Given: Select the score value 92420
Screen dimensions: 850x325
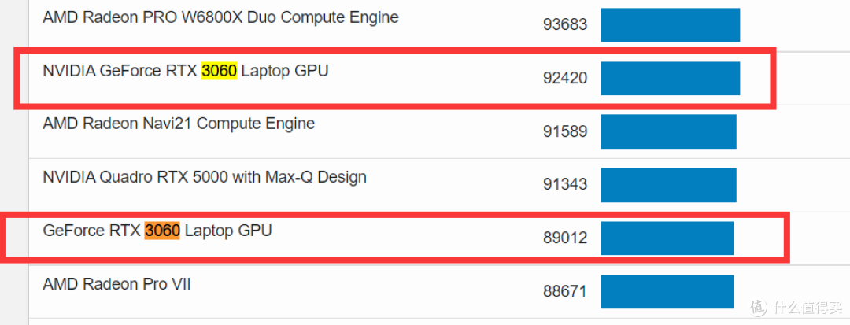Looking at the screenshot, I should [565, 79].
